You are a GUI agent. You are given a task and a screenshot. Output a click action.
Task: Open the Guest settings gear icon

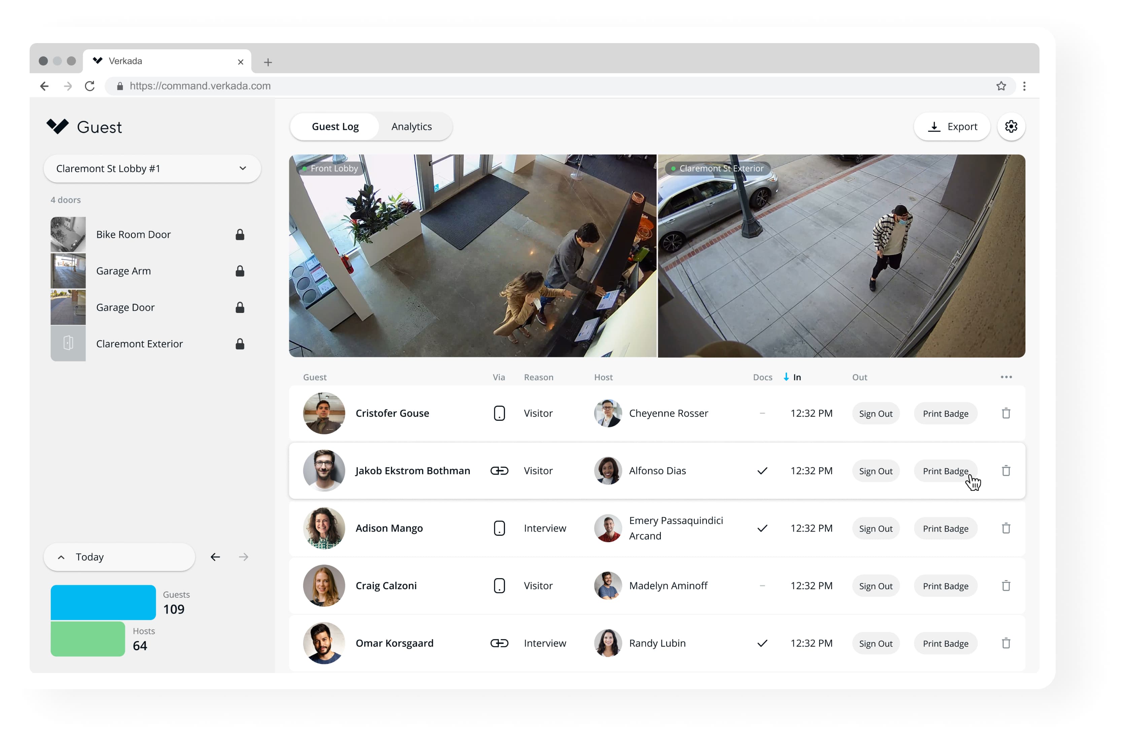pos(1011,127)
